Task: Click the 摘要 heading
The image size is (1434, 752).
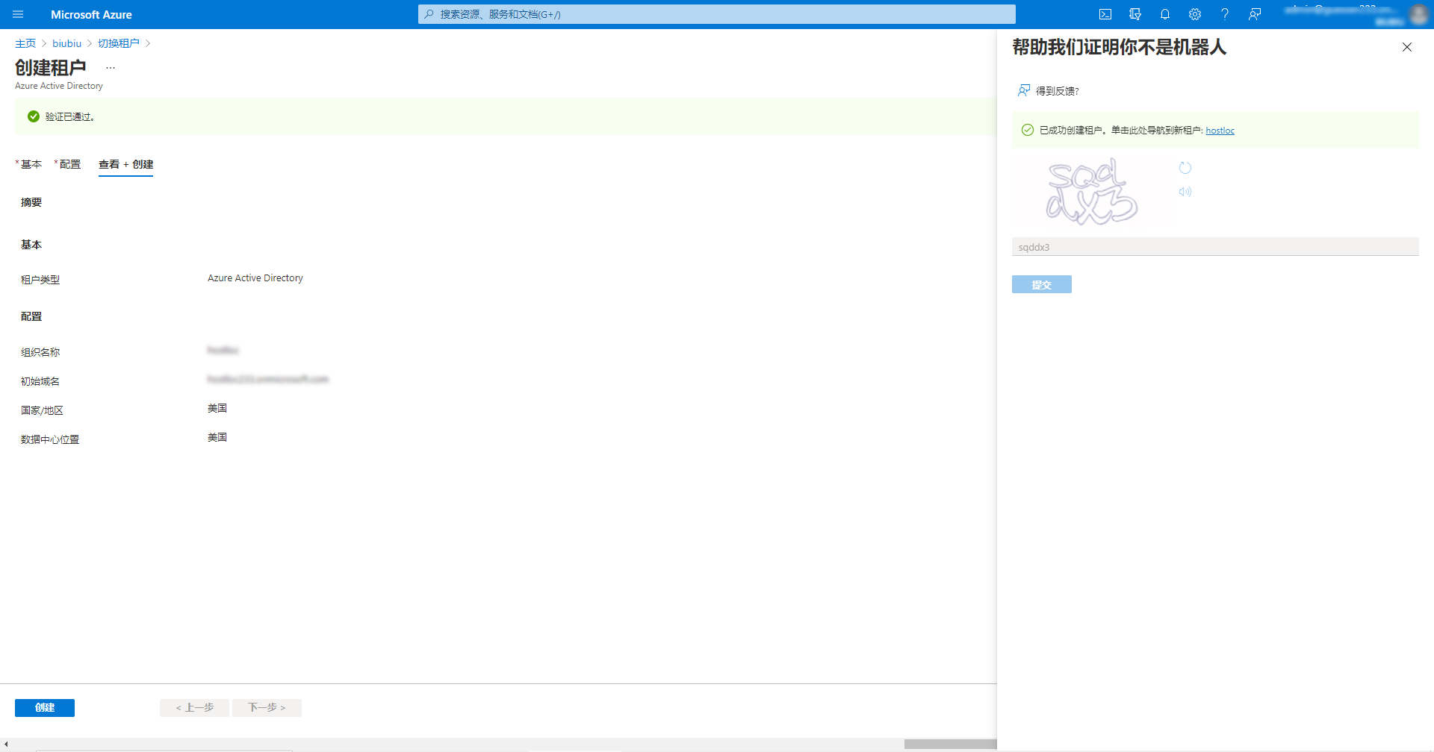Action: pos(31,202)
